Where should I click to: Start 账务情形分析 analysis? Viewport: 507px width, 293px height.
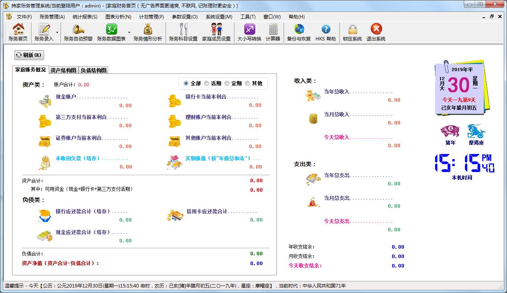tap(148, 31)
